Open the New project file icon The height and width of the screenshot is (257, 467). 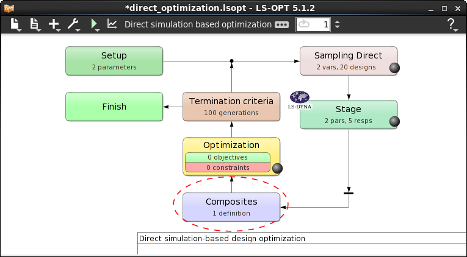(x=15, y=24)
